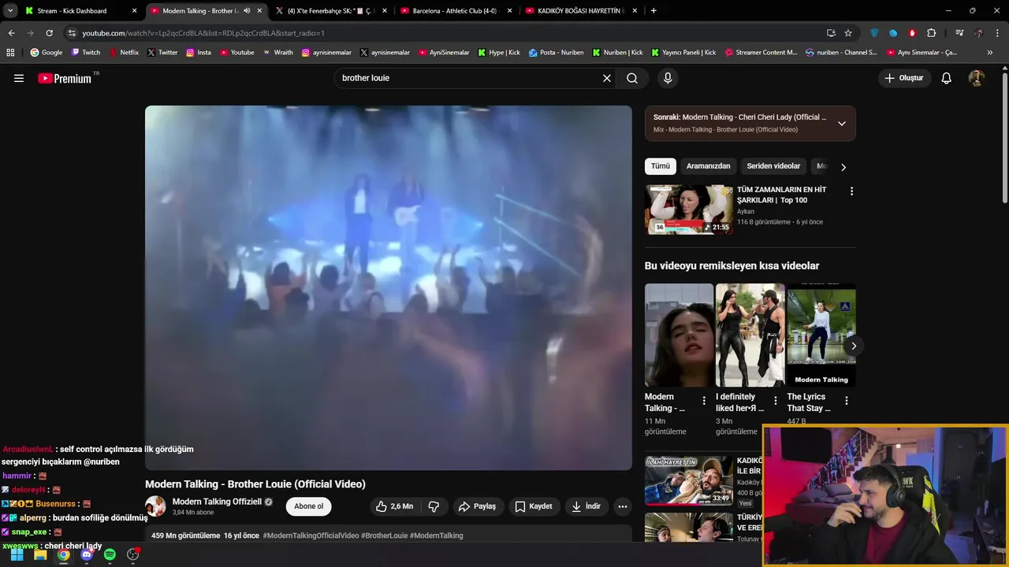The image size is (1009, 567).
Task: Show hidden bookmarks overflow chevron
Action: 990,53
